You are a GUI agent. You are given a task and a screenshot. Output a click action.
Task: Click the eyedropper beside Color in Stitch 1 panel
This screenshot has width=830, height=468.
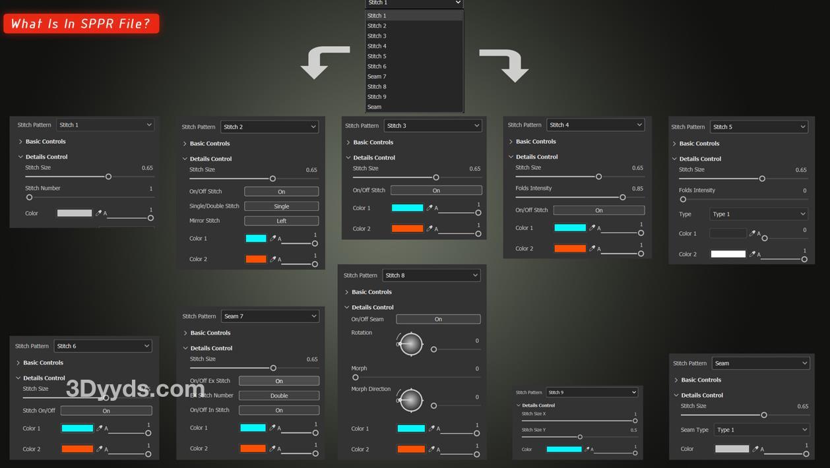point(99,213)
